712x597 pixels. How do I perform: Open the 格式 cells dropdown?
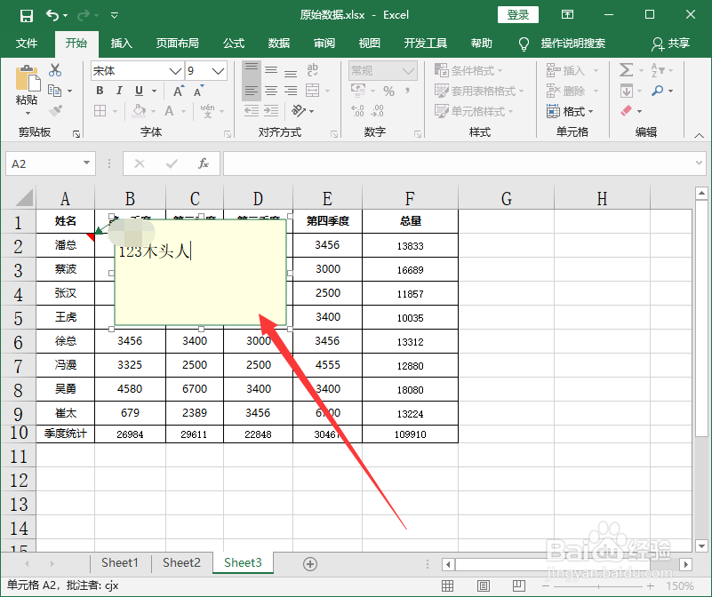coord(570,111)
